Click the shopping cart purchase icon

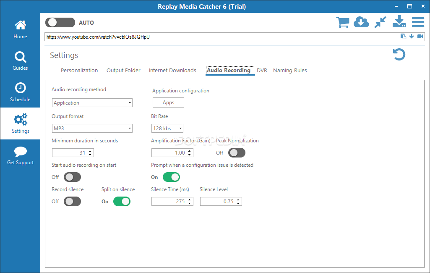click(x=343, y=22)
